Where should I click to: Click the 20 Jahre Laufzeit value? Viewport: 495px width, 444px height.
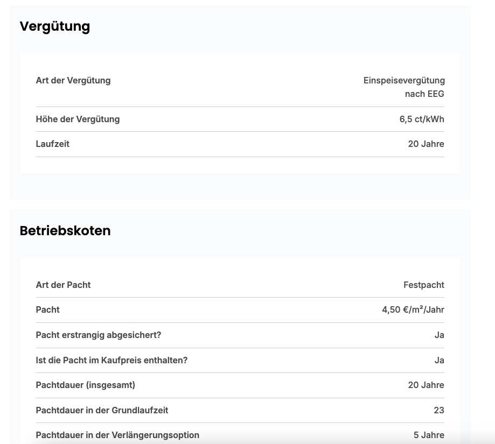tap(426, 144)
